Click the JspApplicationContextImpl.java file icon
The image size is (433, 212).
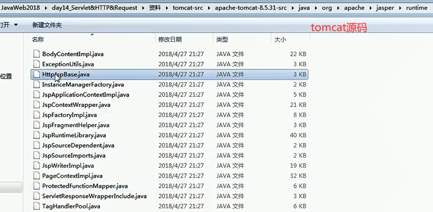click(x=37, y=95)
